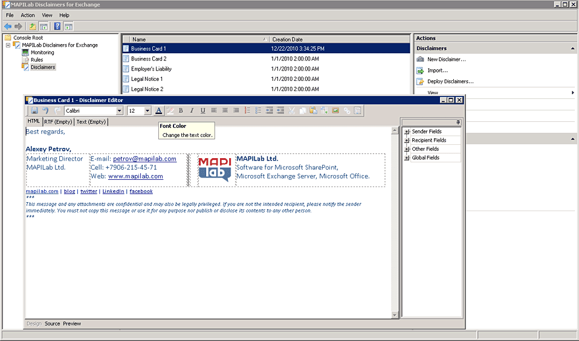Switch to the HTML tab
This screenshot has width=579, height=341.
coord(34,121)
